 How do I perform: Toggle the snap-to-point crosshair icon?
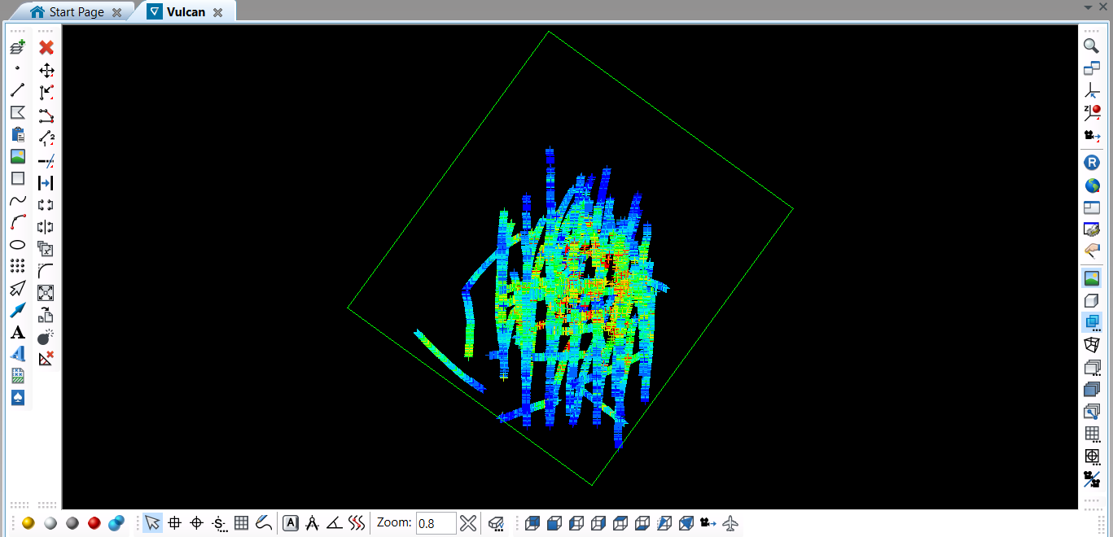pyautogui.click(x=196, y=523)
